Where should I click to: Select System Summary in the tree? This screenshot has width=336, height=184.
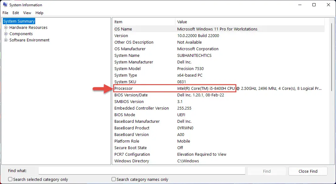point(19,21)
